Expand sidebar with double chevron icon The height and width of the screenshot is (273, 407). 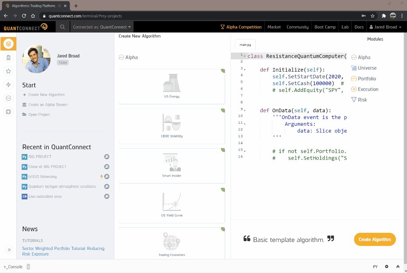(9, 250)
